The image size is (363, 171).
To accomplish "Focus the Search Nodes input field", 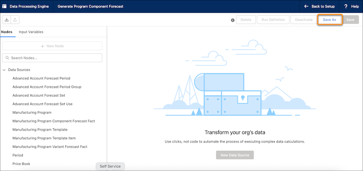I will [52, 58].
